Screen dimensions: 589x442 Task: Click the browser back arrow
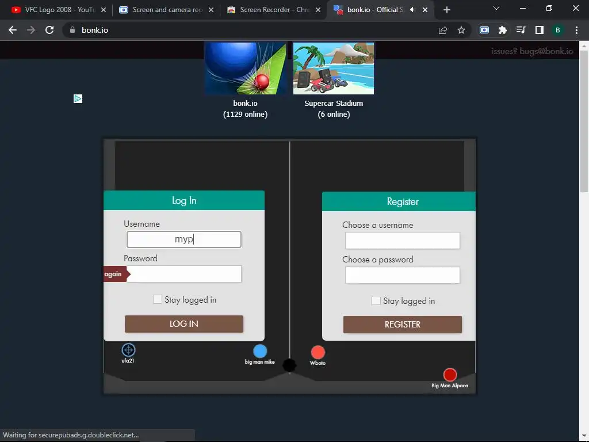coord(13,30)
